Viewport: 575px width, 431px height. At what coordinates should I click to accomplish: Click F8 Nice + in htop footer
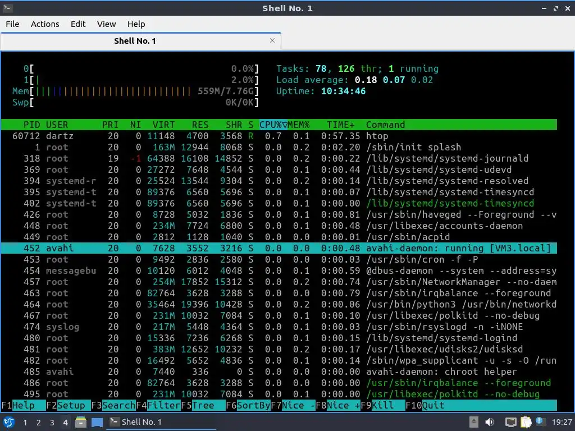tap(337, 405)
